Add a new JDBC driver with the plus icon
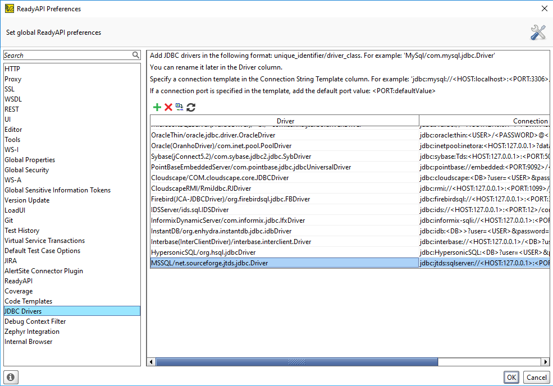The height and width of the screenshot is (386, 553). pos(157,107)
